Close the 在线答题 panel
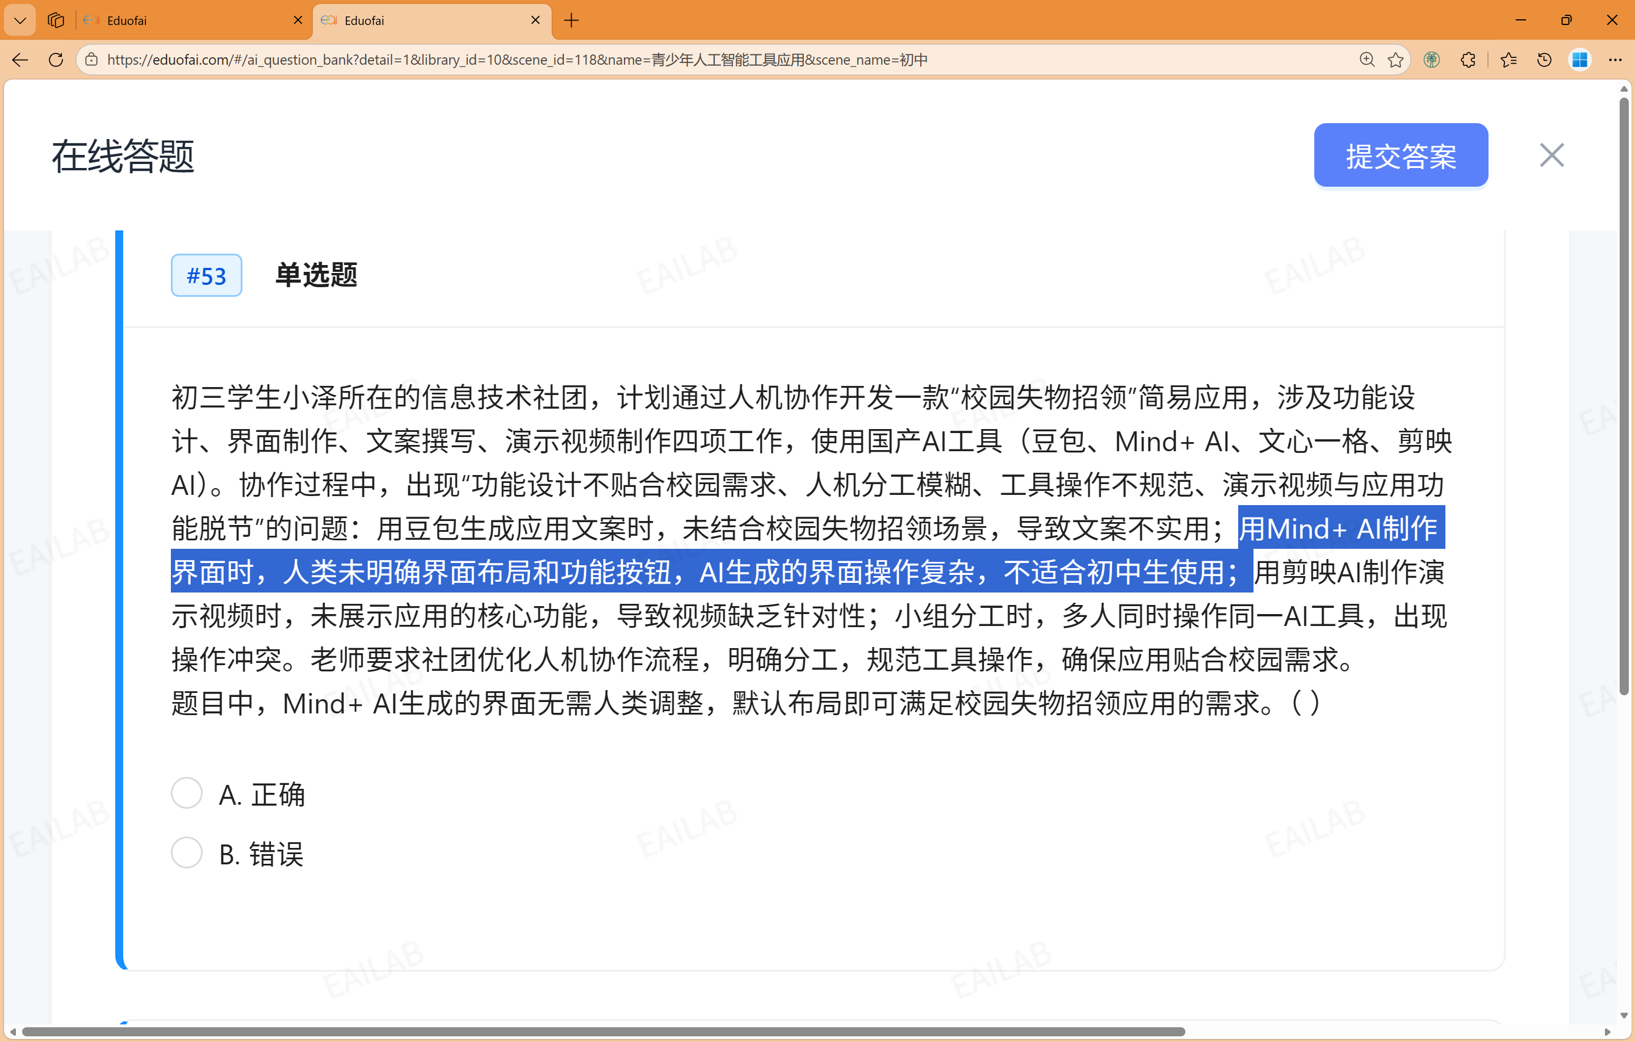This screenshot has height=1042, width=1635. click(1552, 155)
